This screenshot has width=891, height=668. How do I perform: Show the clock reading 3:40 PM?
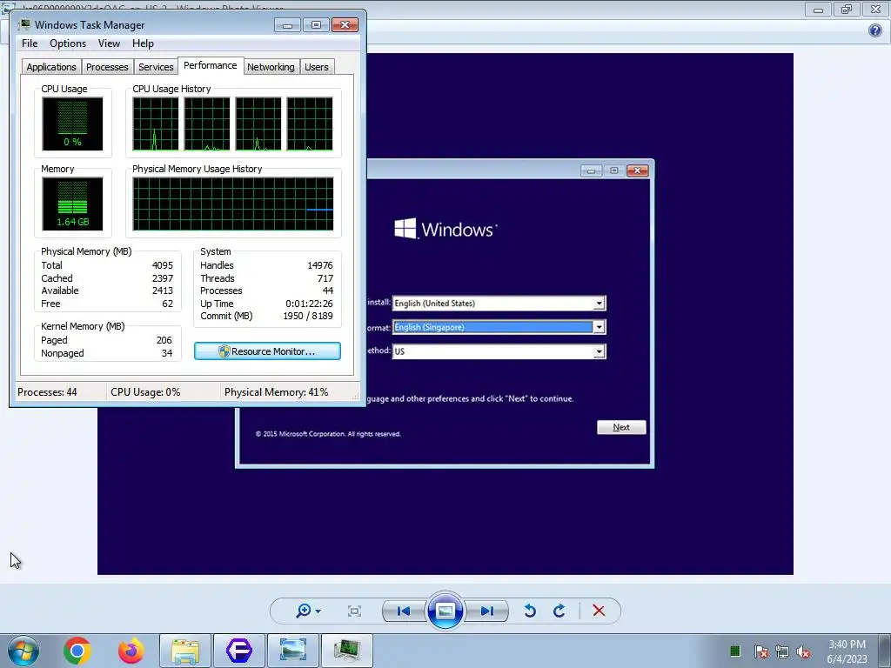coord(847,645)
